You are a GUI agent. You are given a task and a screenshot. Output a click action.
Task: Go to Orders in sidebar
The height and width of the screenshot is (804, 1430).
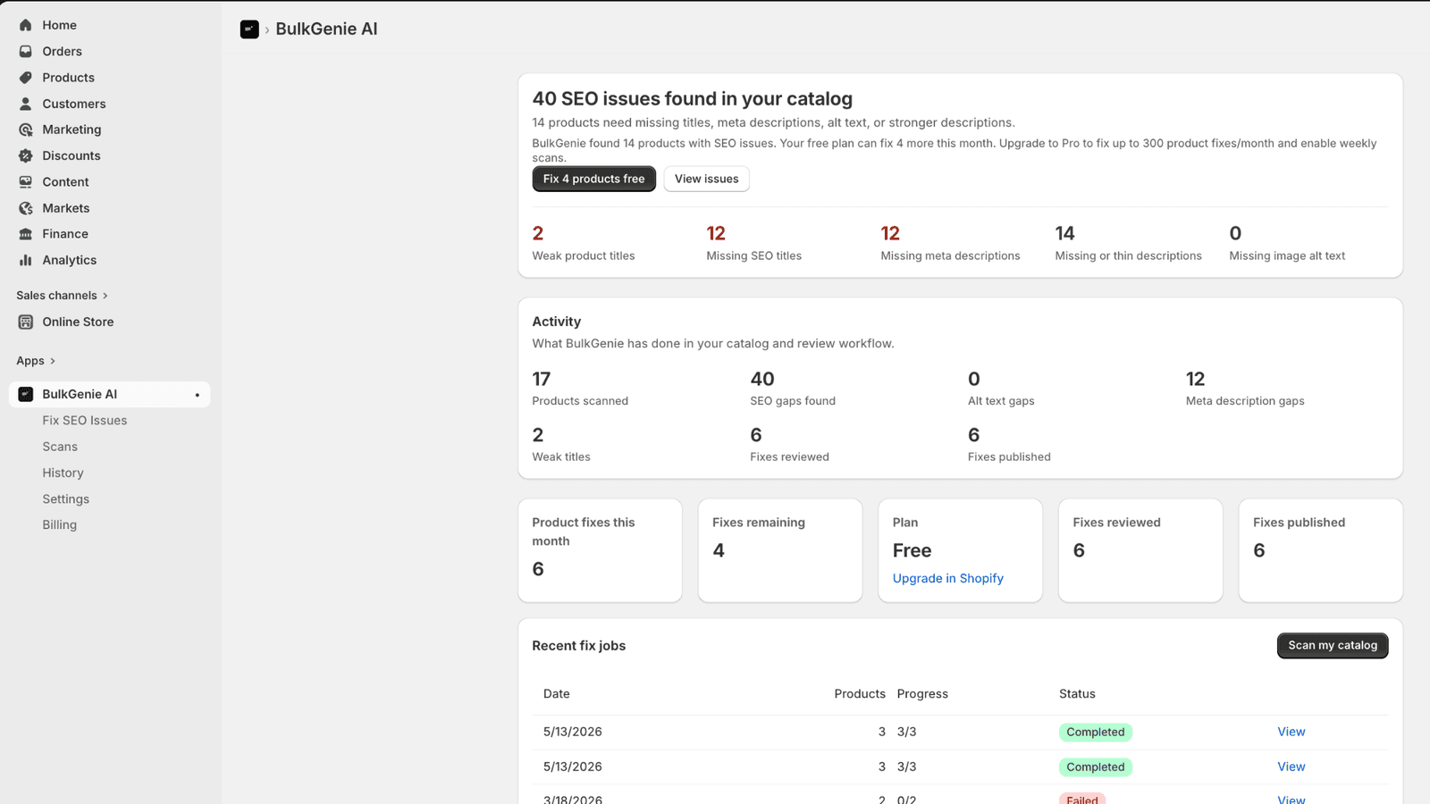point(62,51)
